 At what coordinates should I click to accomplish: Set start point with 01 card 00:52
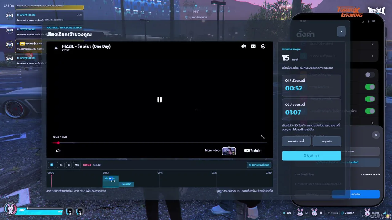pos(311,86)
